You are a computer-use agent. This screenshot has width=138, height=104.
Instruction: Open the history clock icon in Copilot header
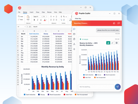(x=114, y=23)
